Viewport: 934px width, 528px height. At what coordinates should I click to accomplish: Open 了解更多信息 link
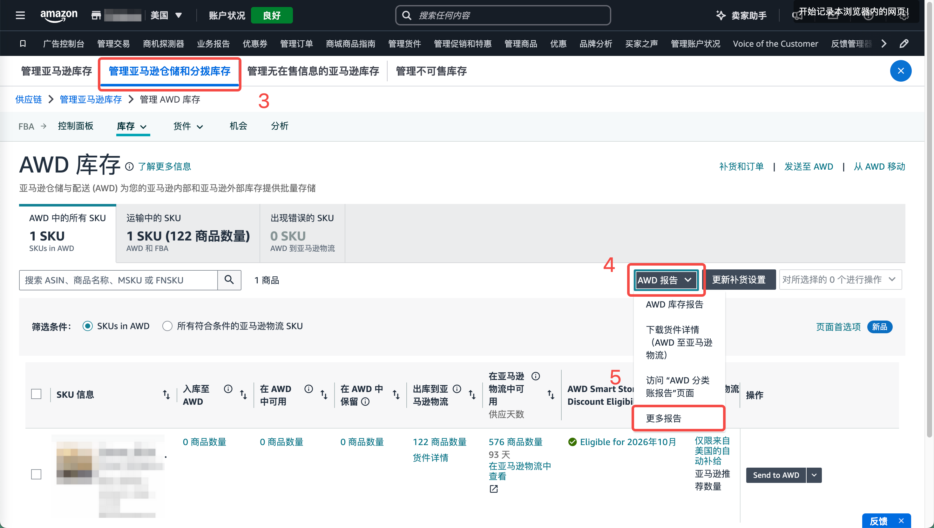pos(165,166)
